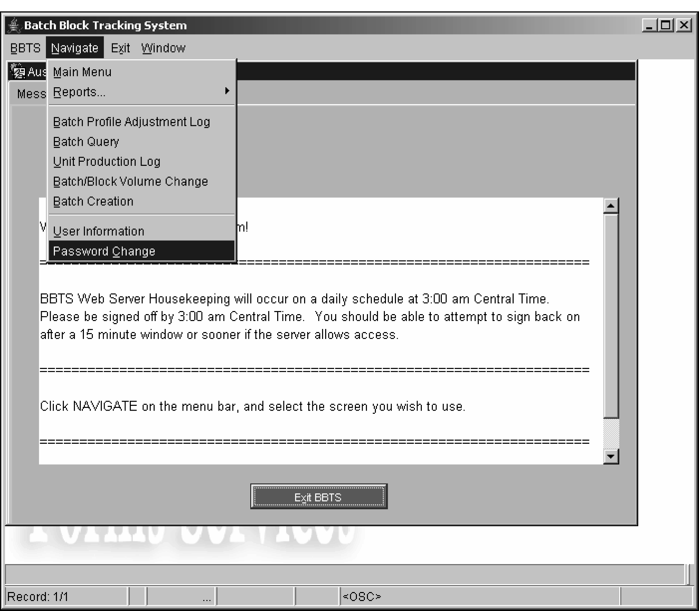The height and width of the screenshot is (611, 699).
Task: Maximize the Batch Block Tracking System window
Action: click(x=667, y=25)
